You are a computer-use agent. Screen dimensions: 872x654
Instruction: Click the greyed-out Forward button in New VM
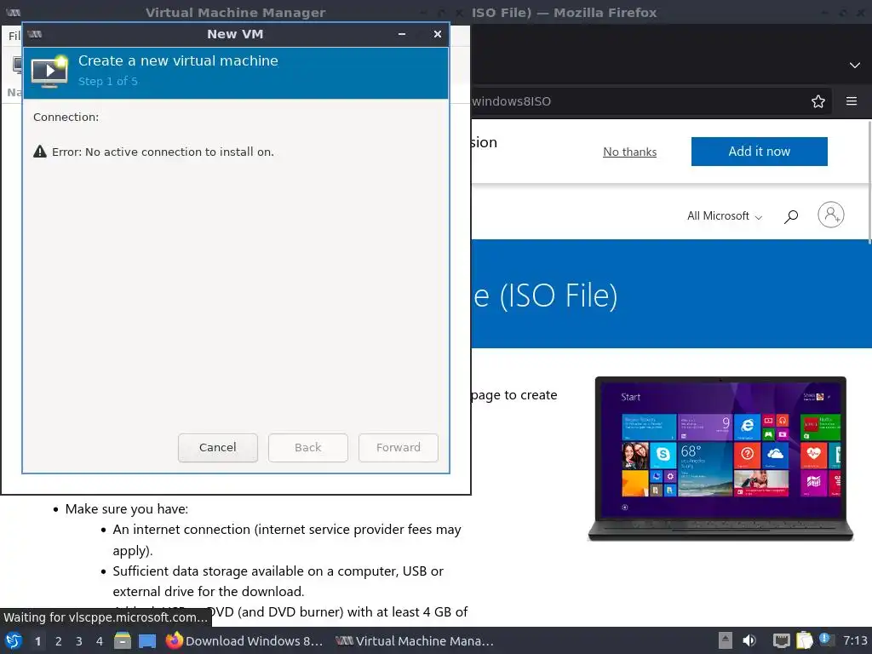pos(399,447)
